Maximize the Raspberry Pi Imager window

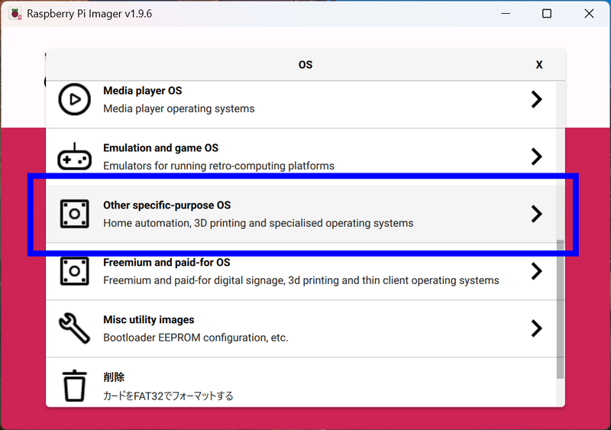click(547, 14)
